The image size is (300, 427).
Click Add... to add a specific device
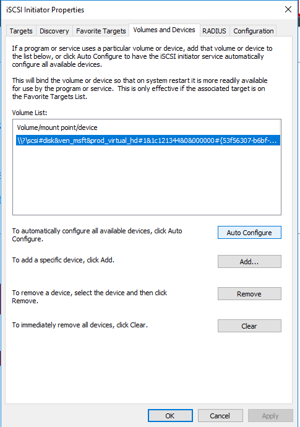249,262
